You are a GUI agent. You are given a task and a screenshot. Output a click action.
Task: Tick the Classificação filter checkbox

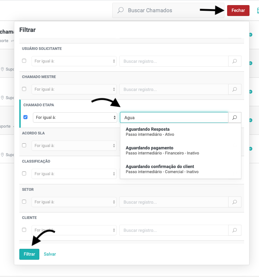24,173
